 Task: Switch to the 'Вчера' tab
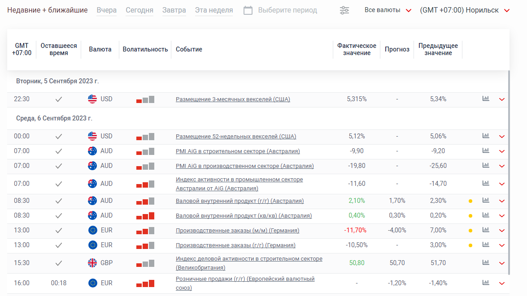pyautogui.click(x=107, y=10)
